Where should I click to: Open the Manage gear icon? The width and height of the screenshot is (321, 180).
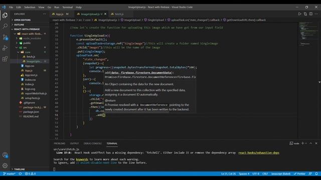click(x=5, y=165)
